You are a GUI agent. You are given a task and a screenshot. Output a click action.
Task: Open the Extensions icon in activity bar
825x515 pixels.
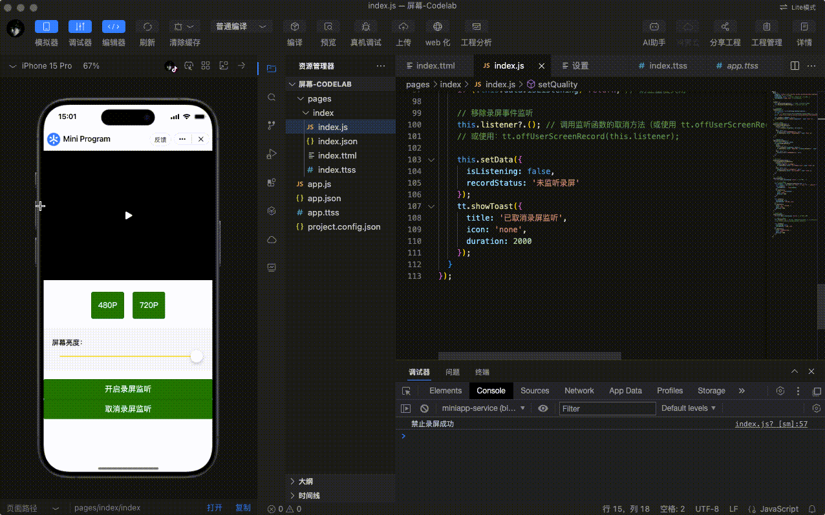coord(272,182)
